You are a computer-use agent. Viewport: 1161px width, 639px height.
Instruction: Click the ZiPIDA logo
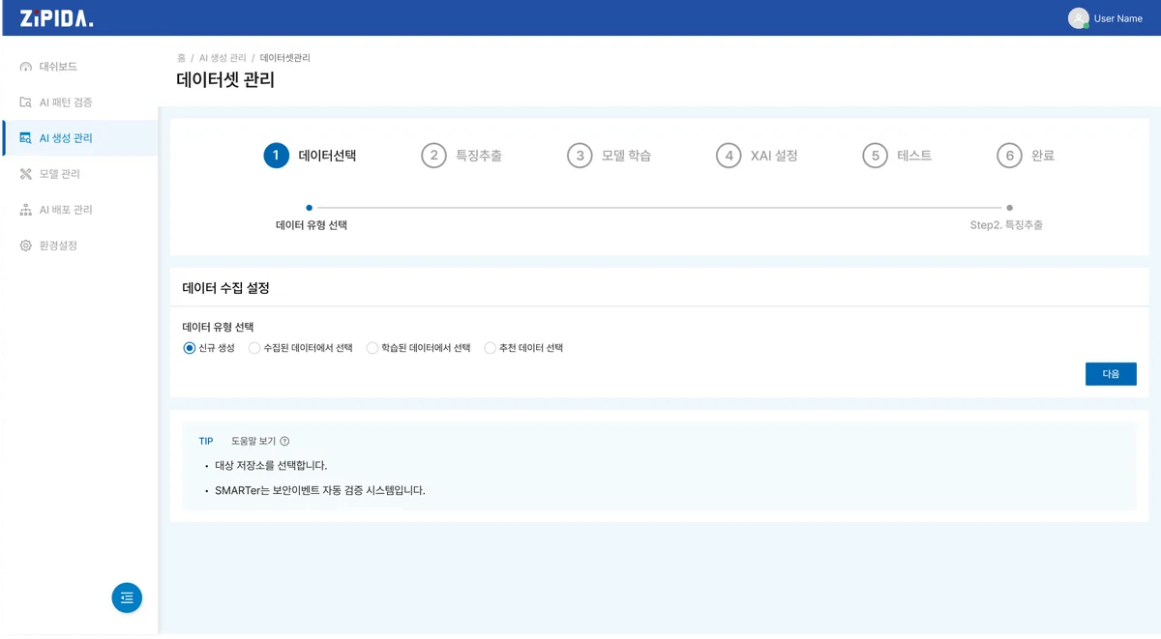tap(57, 17)
